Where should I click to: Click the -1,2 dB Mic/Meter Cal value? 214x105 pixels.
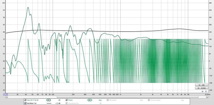(x=58, y=103)
